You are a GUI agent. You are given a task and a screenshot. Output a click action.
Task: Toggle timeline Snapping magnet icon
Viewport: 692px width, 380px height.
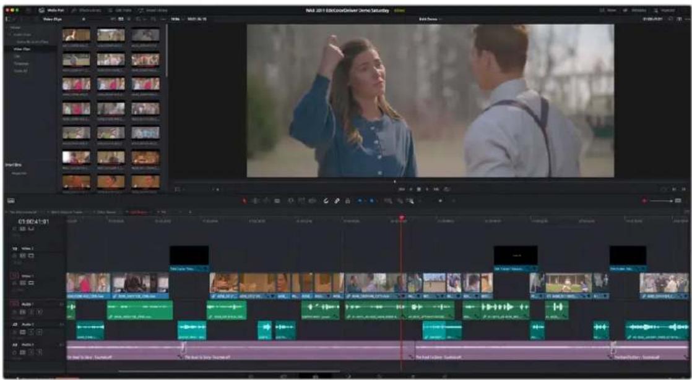(326, 201)
